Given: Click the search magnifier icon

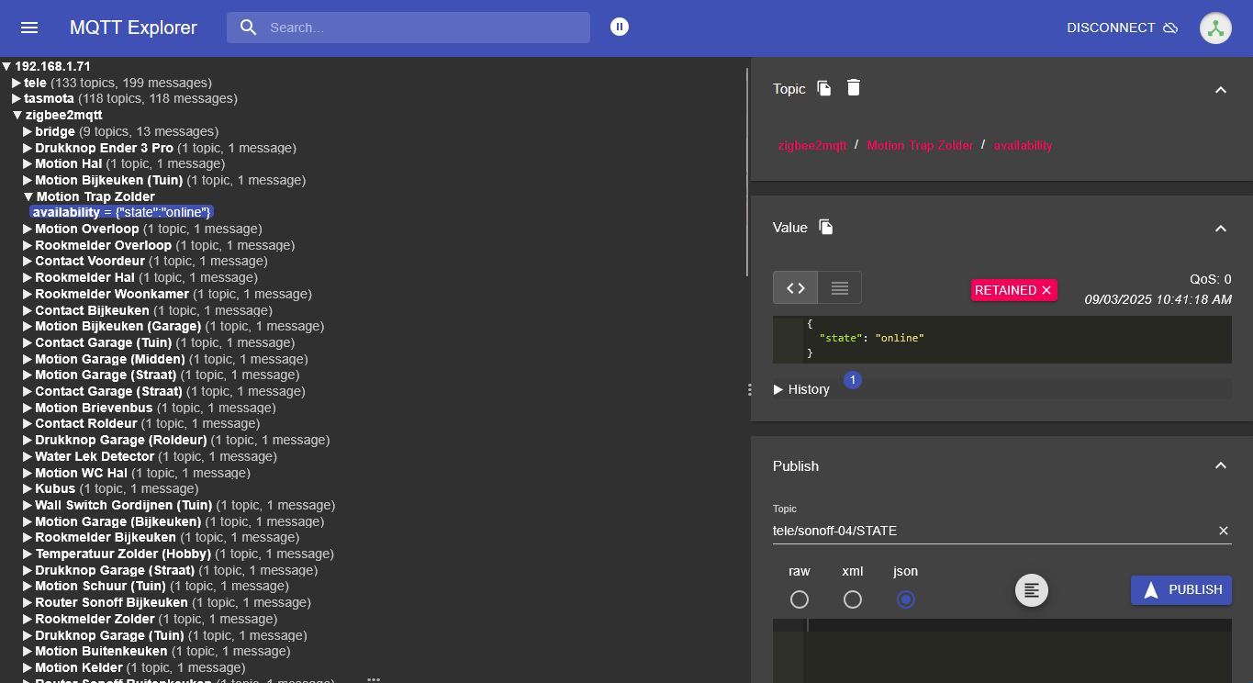Looking at the screenshot, I should 248,28.
